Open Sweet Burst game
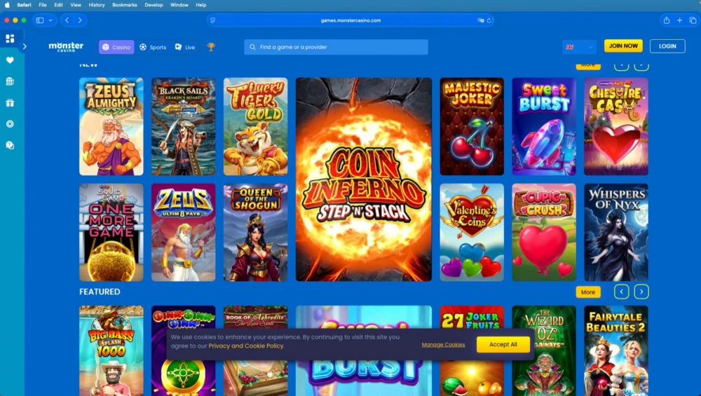Screen dimensions: 701x396 [544, 126]
